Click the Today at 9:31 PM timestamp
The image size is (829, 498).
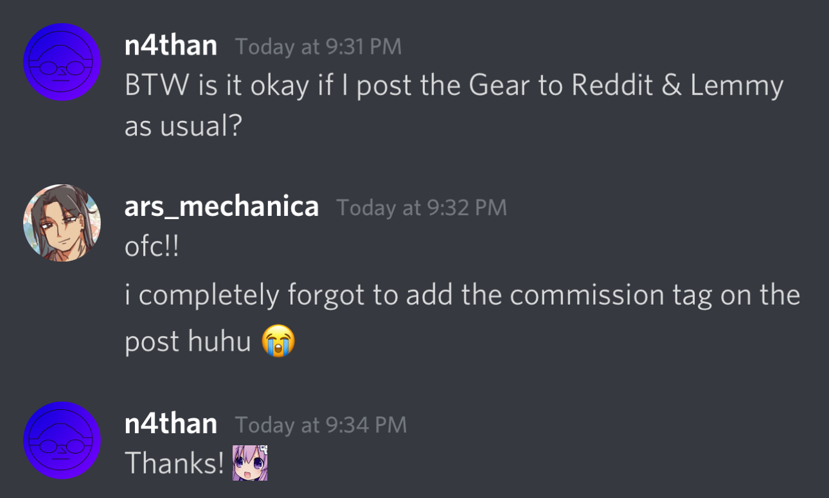319,47
